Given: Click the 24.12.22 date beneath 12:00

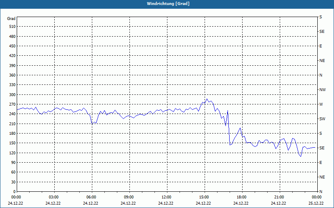Looking at the screenshot, I should pos(166,203).
